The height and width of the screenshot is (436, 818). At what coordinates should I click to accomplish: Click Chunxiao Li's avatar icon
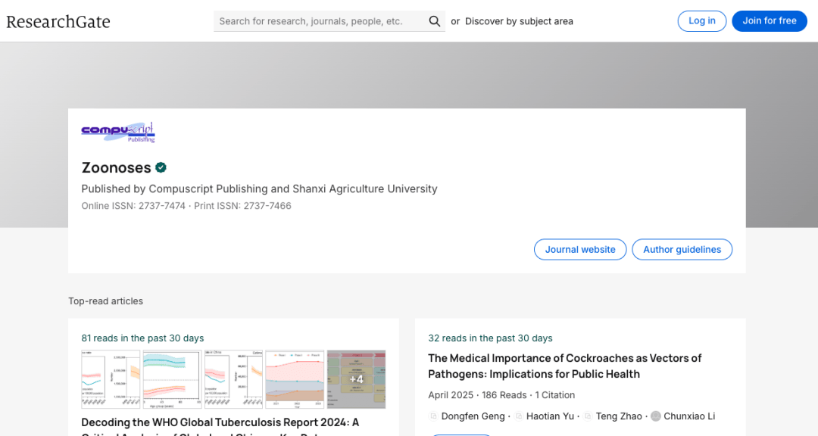(656, 416)
